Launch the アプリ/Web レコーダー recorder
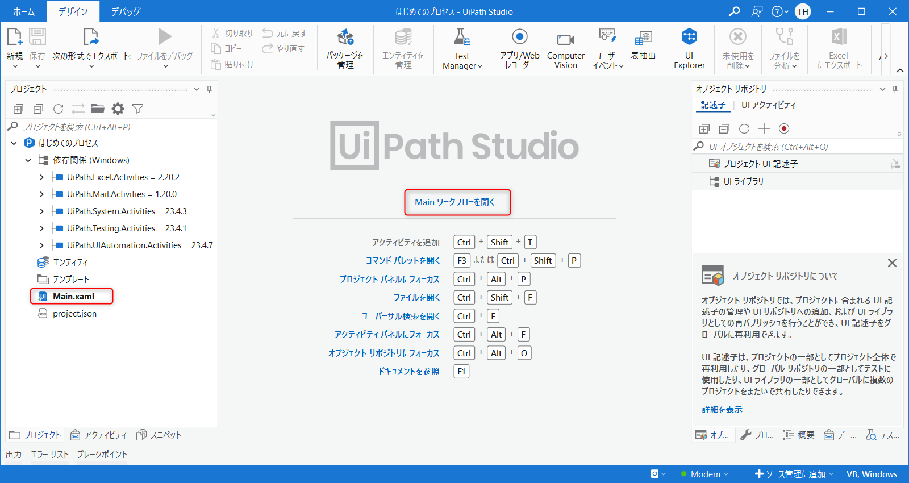Image resolution: width=909 pixels, height=483 pixels. point(519,49)
